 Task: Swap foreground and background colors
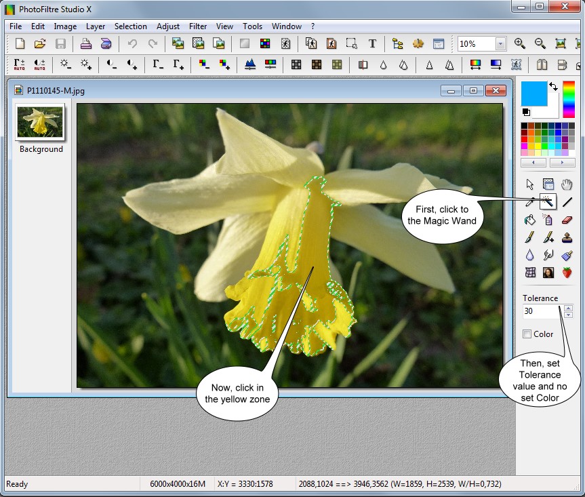pos(553,86)
